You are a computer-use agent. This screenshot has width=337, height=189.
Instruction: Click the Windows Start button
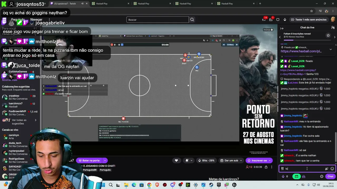(103, 185)
